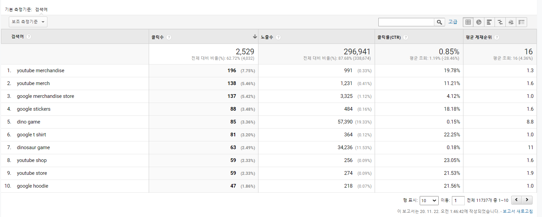Open help icon beside 클릭수 header
Image resolution: width=542 pixels, height=217 pixels.
169,37
